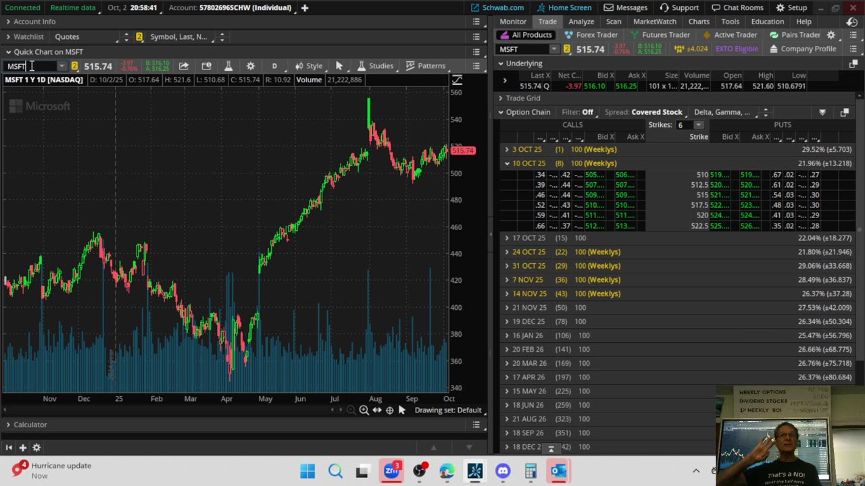Add a gadget with the plus icon
Image resolution: width=865 pixels, height=486 pixels.
click(x=22, y=447)
